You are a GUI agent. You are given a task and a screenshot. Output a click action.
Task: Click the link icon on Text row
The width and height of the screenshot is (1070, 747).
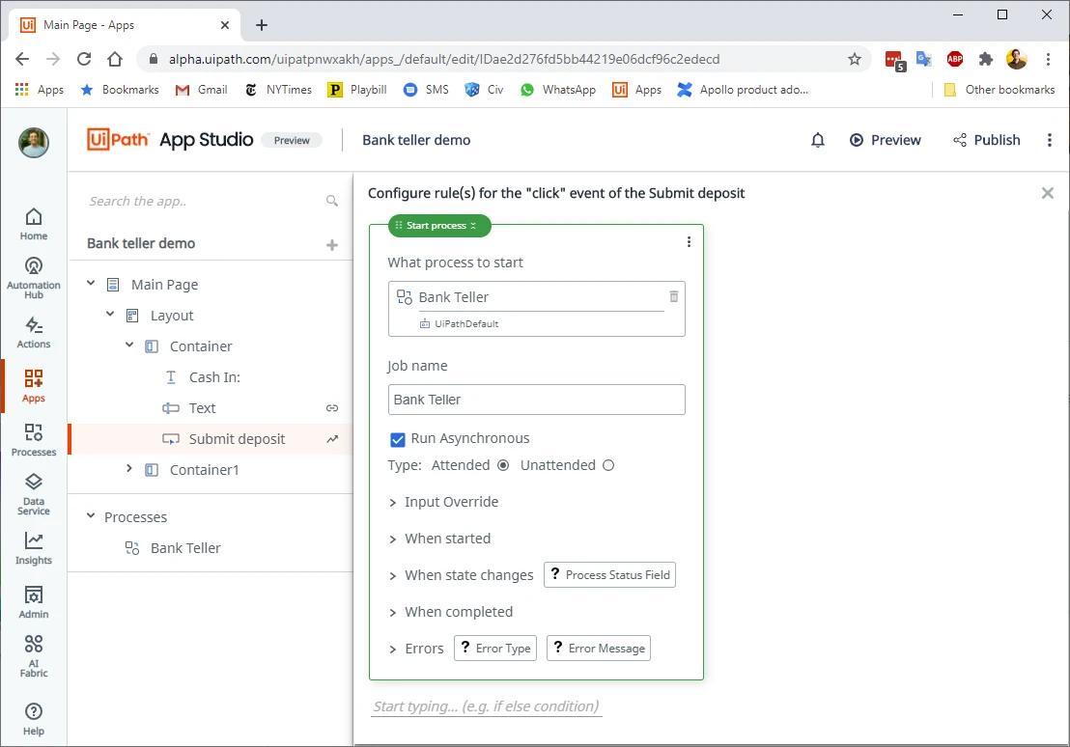(x=331, y=408)
